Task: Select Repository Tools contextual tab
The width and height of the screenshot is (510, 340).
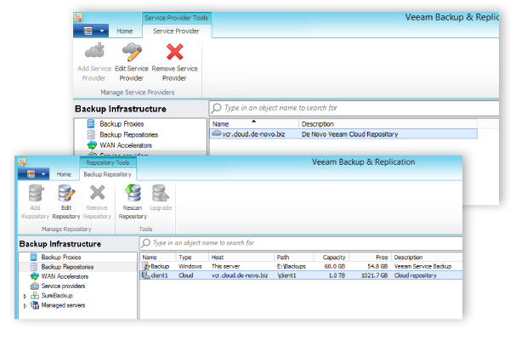Action: coord(108,162)
